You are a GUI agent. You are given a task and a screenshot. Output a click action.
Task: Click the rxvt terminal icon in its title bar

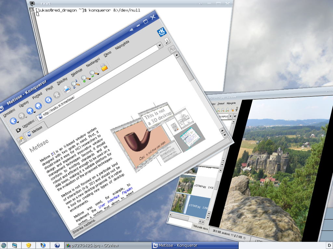32,3
